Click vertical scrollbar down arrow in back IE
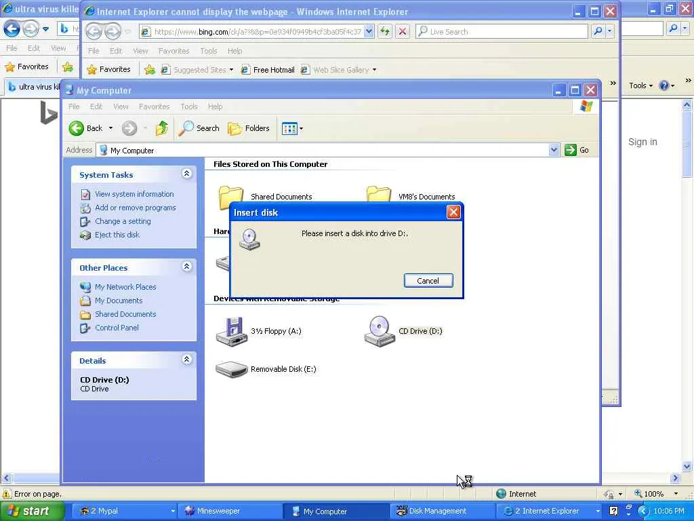This screenshot has width=694, height=521. point(687,466)
